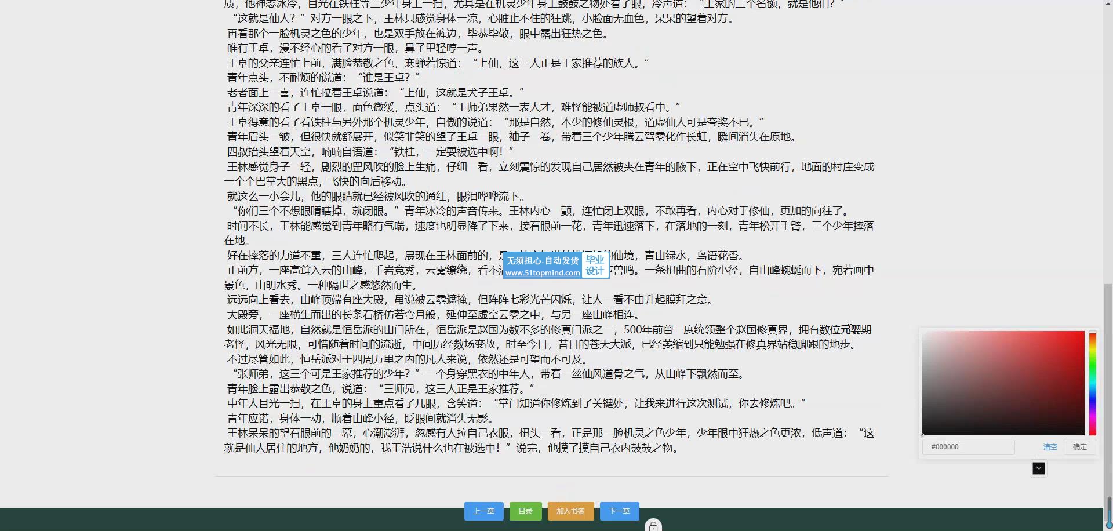Pick blue on the vertical hue strip
Screen dimensions: 1113x531
tap(1092, 400)
